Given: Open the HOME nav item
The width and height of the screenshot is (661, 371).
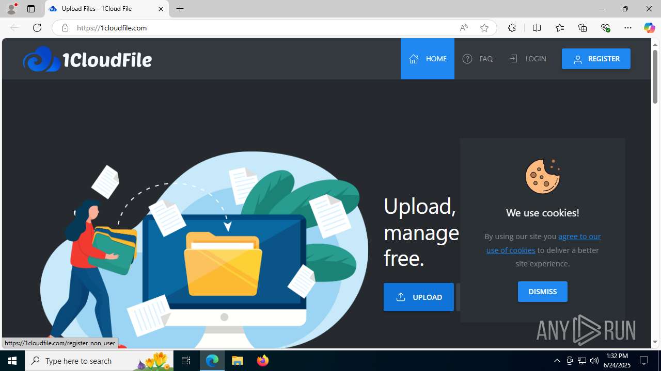Looking at the screenshot, I should pos(427,59).
